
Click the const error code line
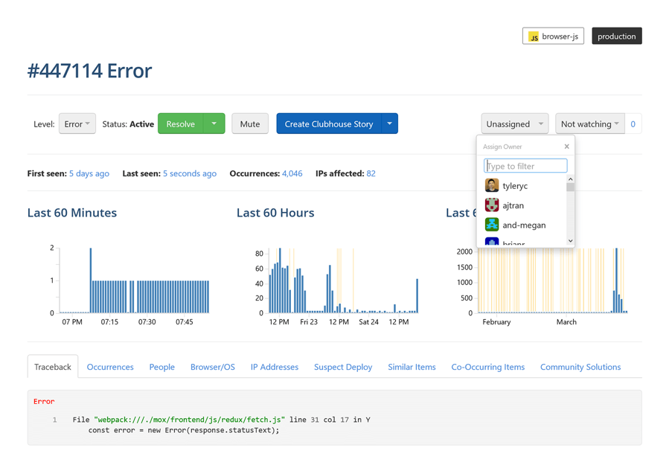pyautogui.click(x=184, y=430)
